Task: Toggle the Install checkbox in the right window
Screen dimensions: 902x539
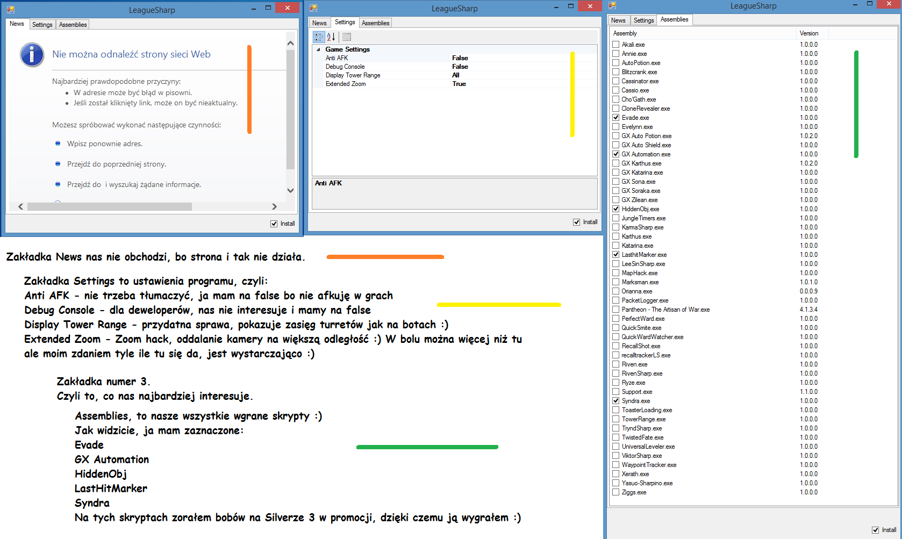Action: tap(876, 530)
